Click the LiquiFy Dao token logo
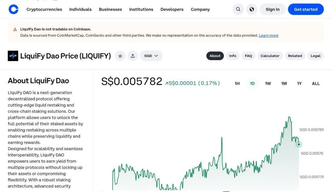This screenshot has height=192, width=332. pos(13,56)
